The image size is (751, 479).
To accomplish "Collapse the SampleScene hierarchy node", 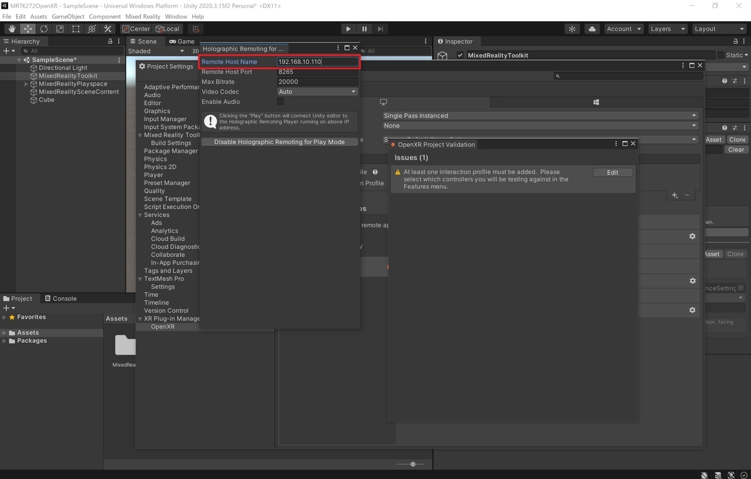I will [19, 60].
